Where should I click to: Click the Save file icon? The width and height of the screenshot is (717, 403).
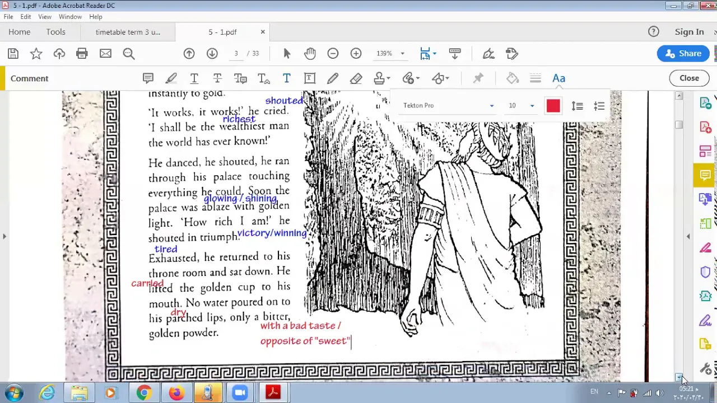click(13, 54)
